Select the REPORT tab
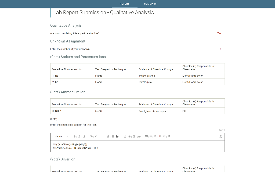Image resolution: width=275 pixels, height=172 pixels. pos(124,4)
